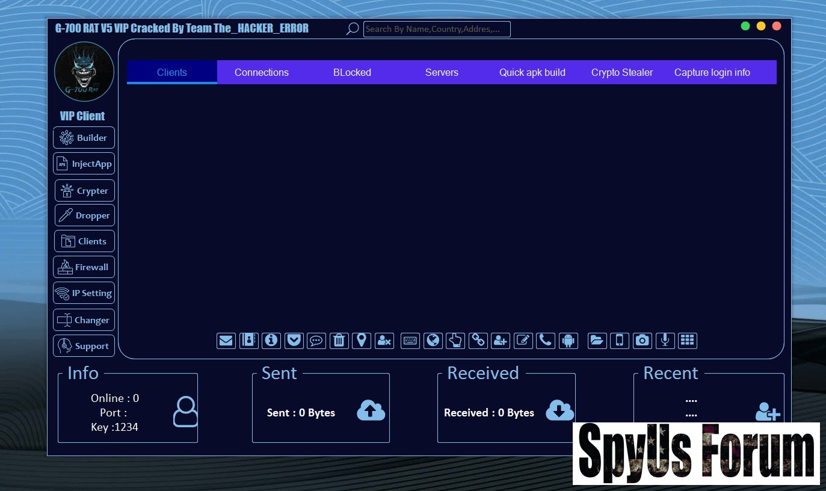Focus the search by name input field
Viewport: 826px width, 491px height.
[x=437, y=29]
